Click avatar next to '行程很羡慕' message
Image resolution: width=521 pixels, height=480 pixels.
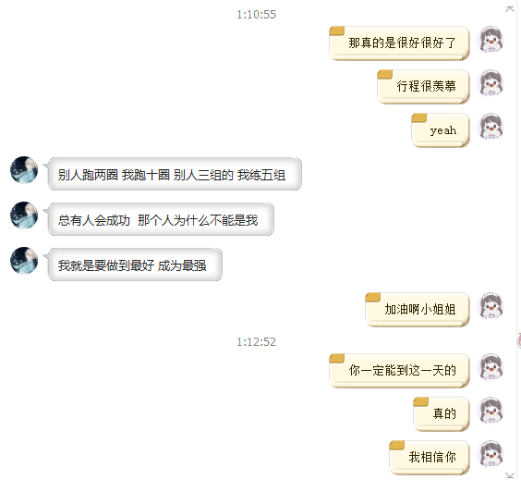point(491,83)
